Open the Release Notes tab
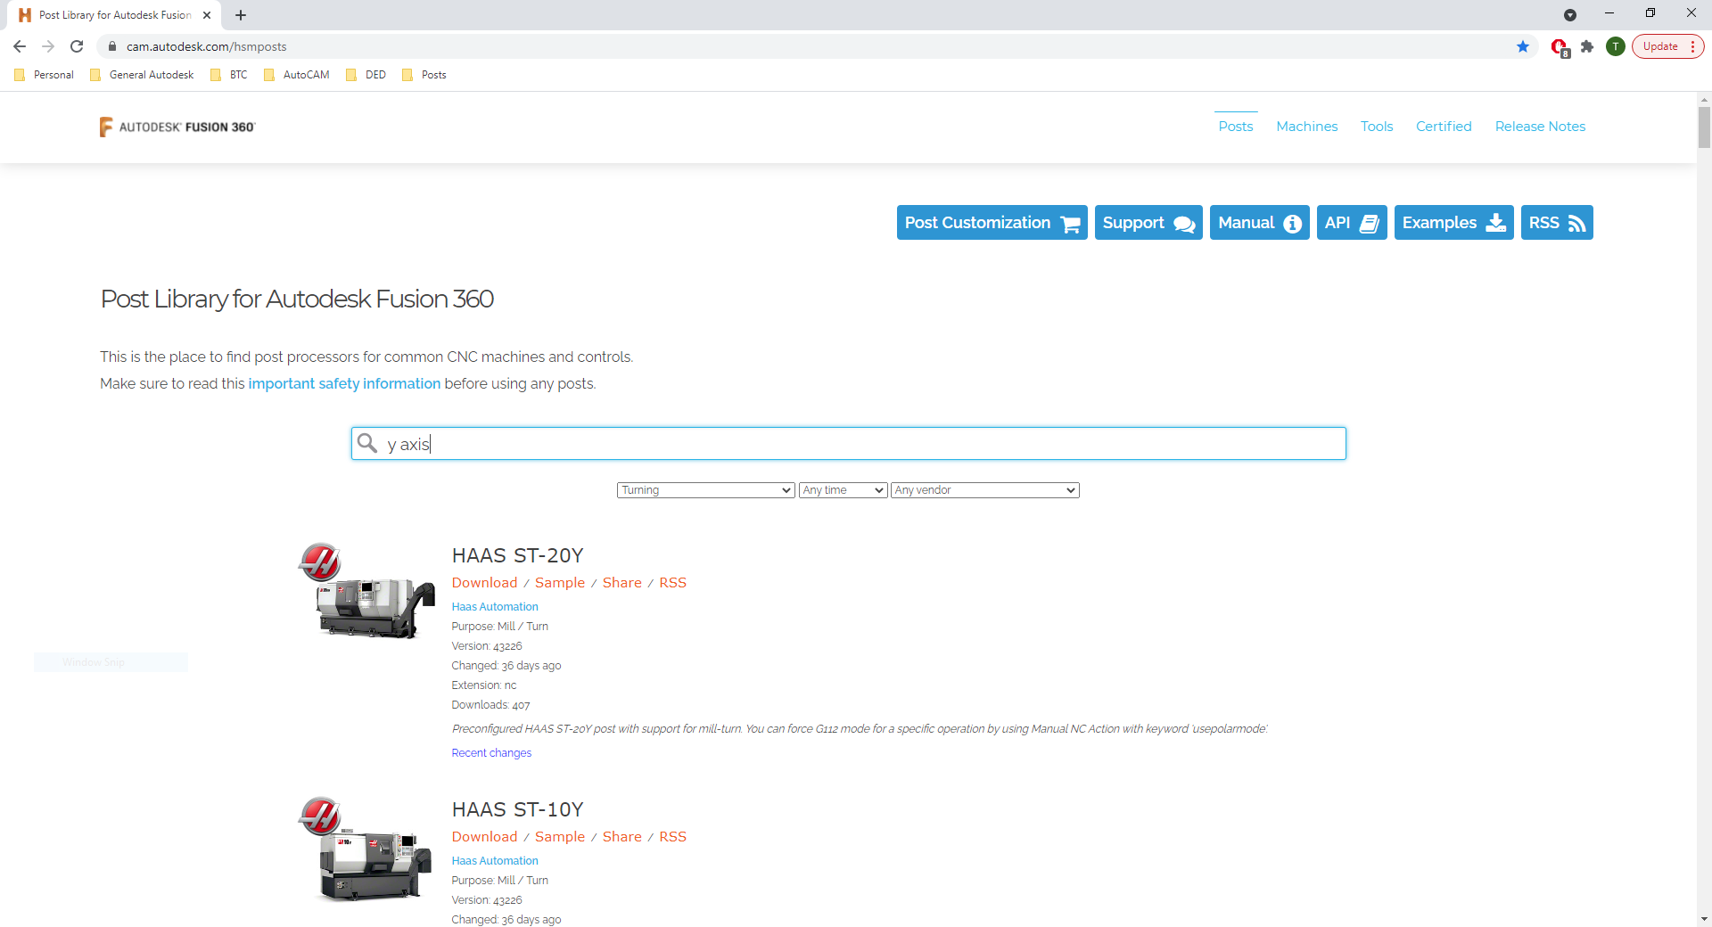The width and height of the screenshot is (1712, 927). pyautogui.click(x=1540, y=126)
